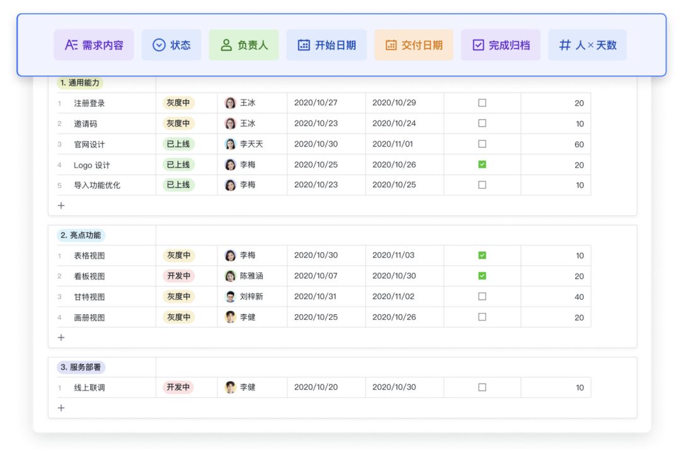Open the 灰度中 status tag for 注册登录
Image resolution: width=681 pixels, height=449 pixels.
178,103
